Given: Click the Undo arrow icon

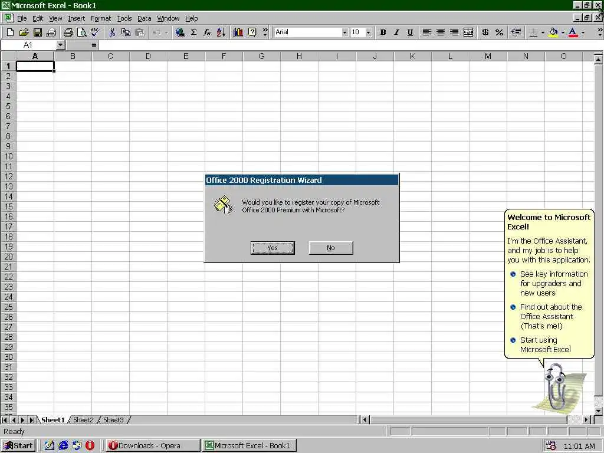Looking at the screenshot, I should 157,32.
